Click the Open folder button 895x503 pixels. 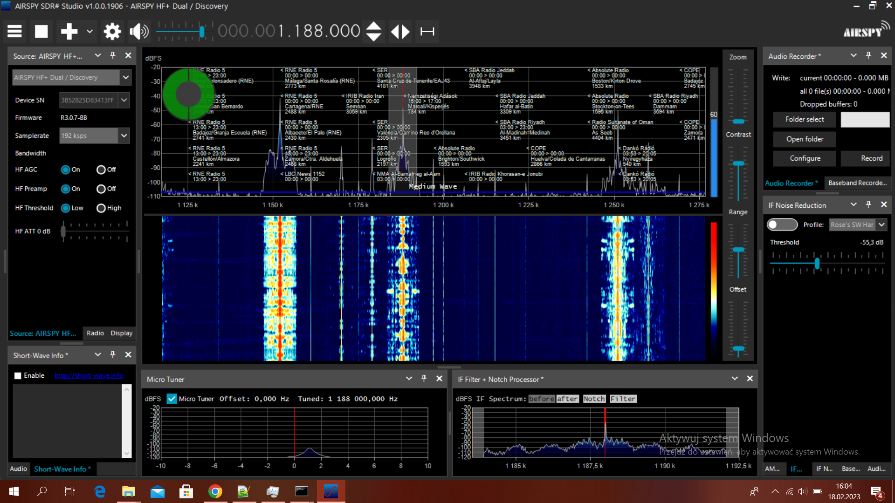(x=805, y=139)
